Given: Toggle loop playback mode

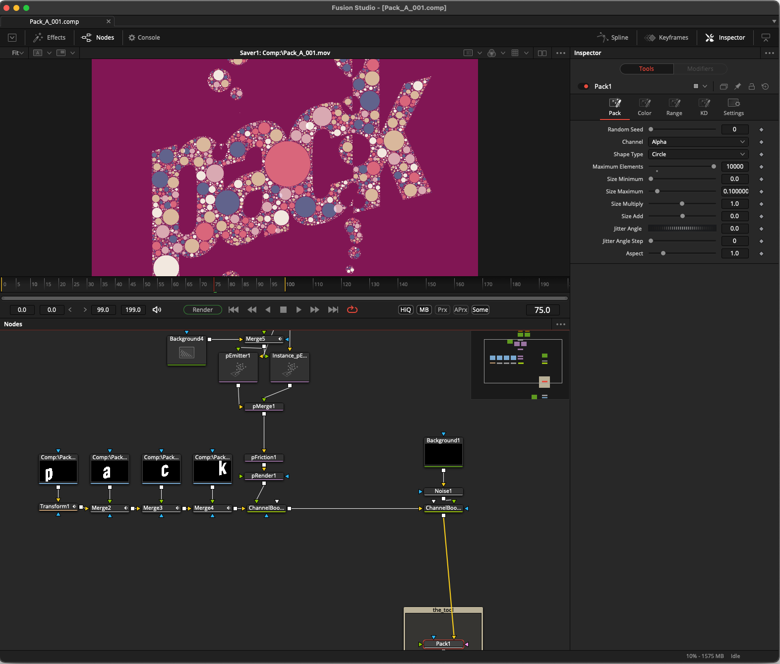Looking at the screenshot, I should (x=352, y=310).
